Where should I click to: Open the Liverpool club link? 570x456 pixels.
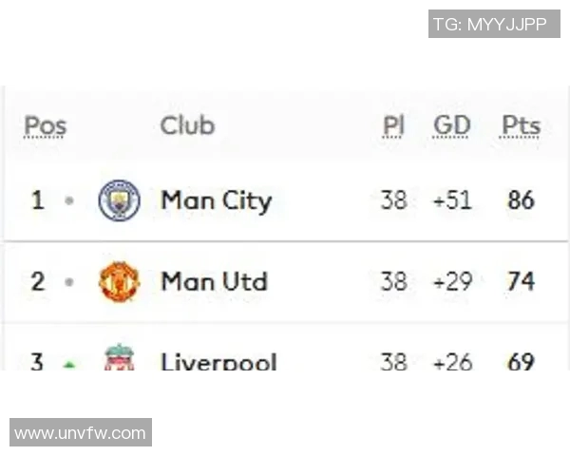pos(219,361)
